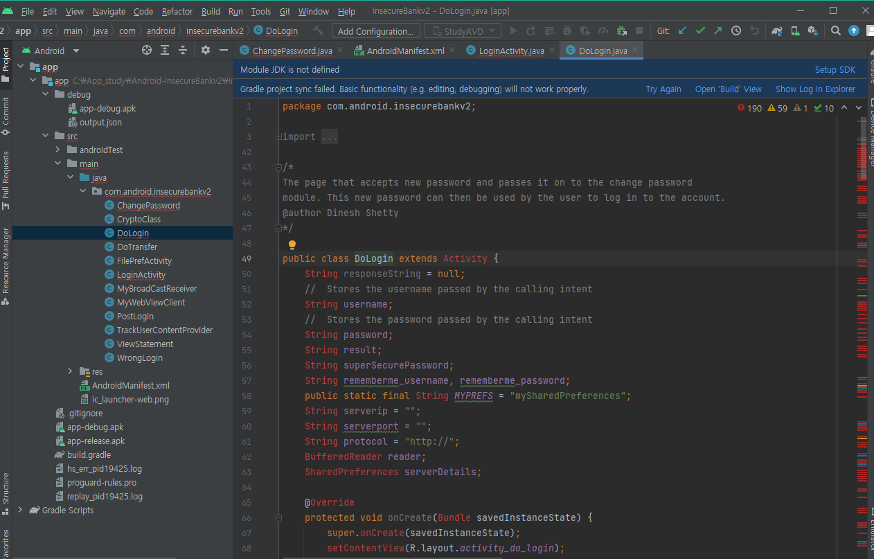Open the Build menu
The image size is (874, 559).
pos(211,11)
